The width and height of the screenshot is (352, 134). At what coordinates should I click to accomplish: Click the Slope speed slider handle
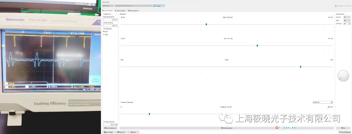(301, 67)
